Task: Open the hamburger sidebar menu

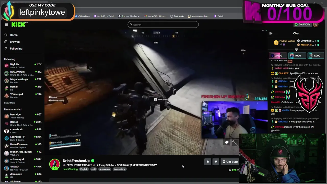Action: click(6, 25)
